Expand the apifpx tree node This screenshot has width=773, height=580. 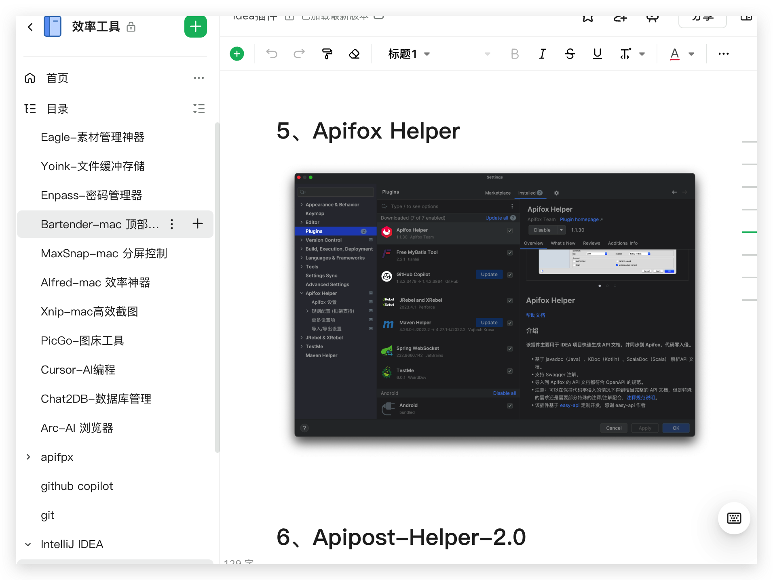pos(28,457)
